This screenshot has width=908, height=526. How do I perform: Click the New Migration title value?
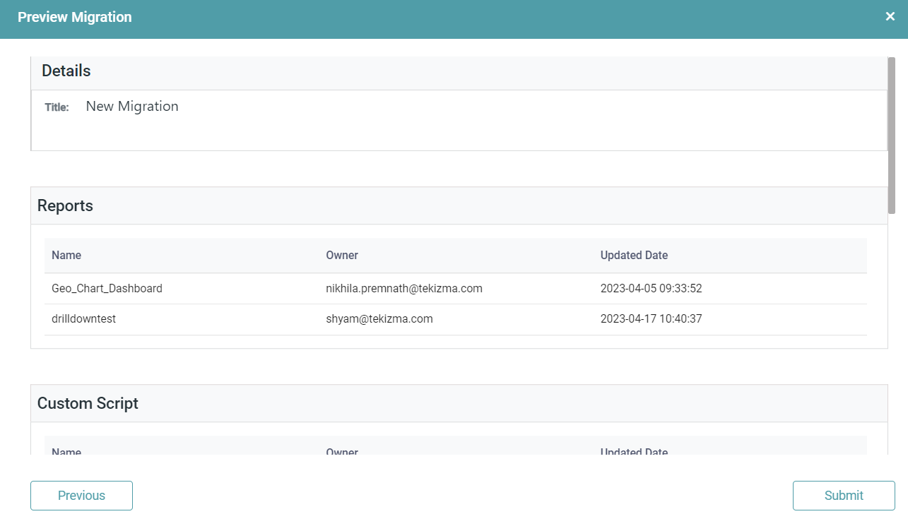(x=132, y=107)
